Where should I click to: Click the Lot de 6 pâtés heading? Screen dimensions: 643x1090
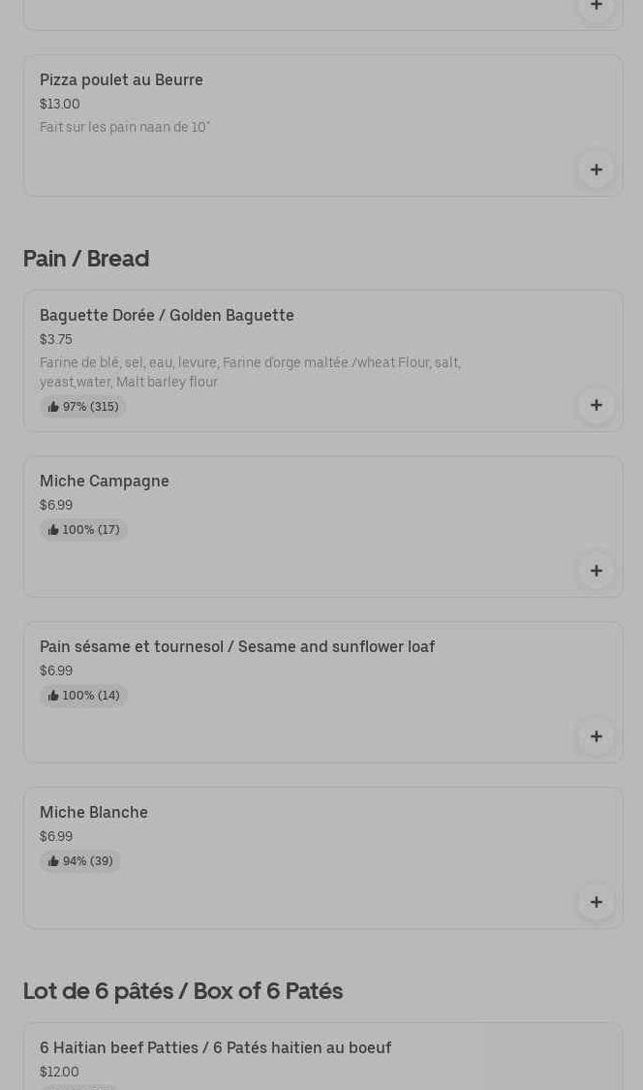tap(183, 991)
